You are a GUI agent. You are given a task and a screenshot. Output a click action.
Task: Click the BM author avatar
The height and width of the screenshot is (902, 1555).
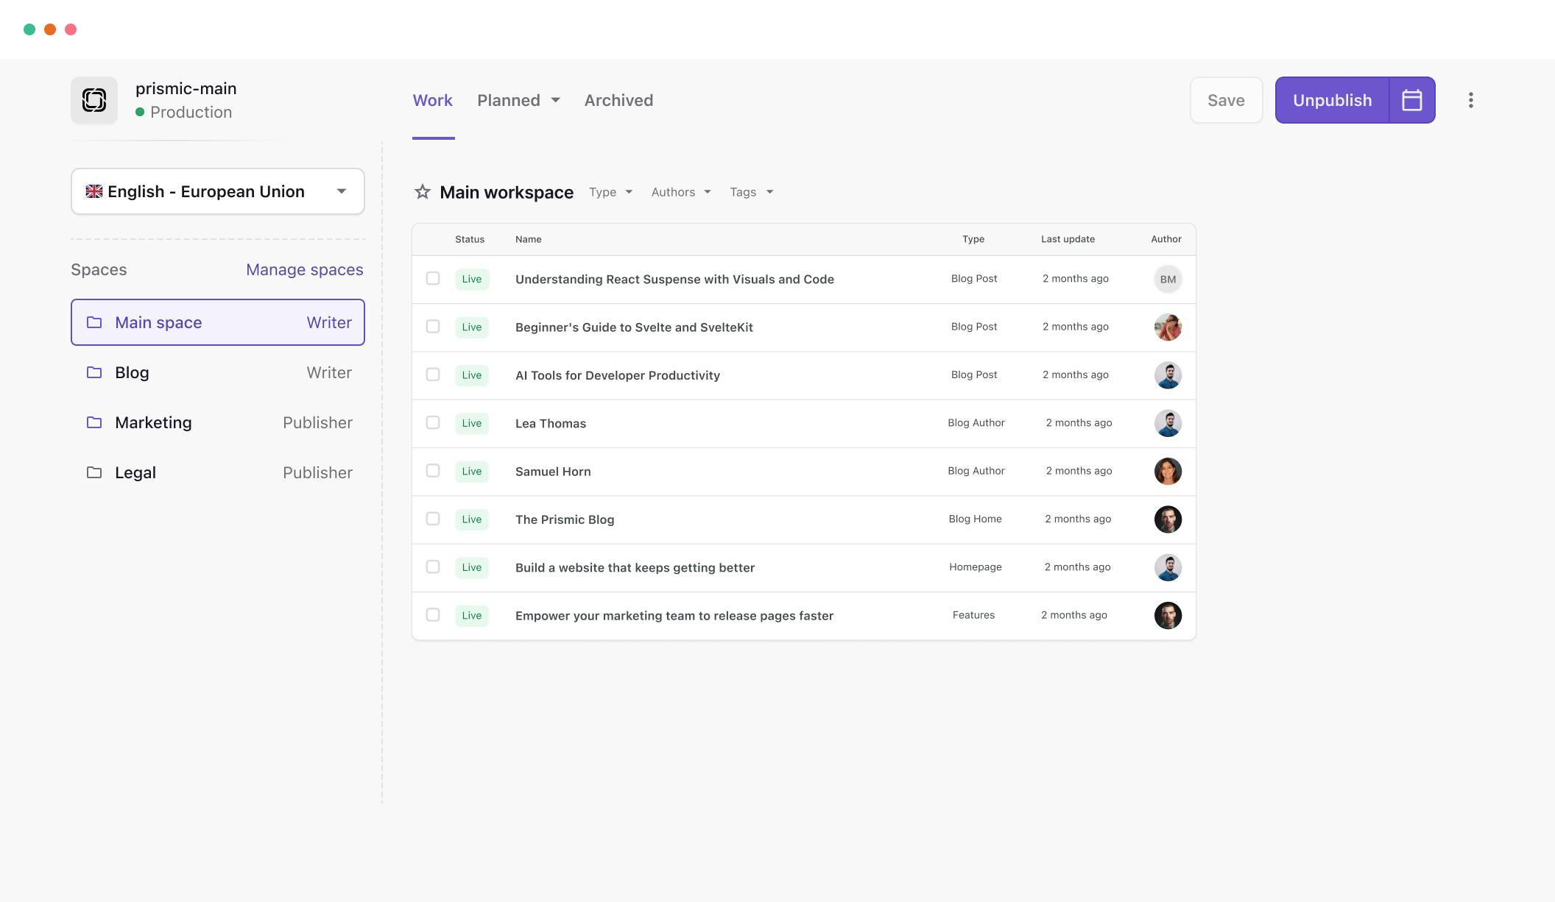[1168, 280]
